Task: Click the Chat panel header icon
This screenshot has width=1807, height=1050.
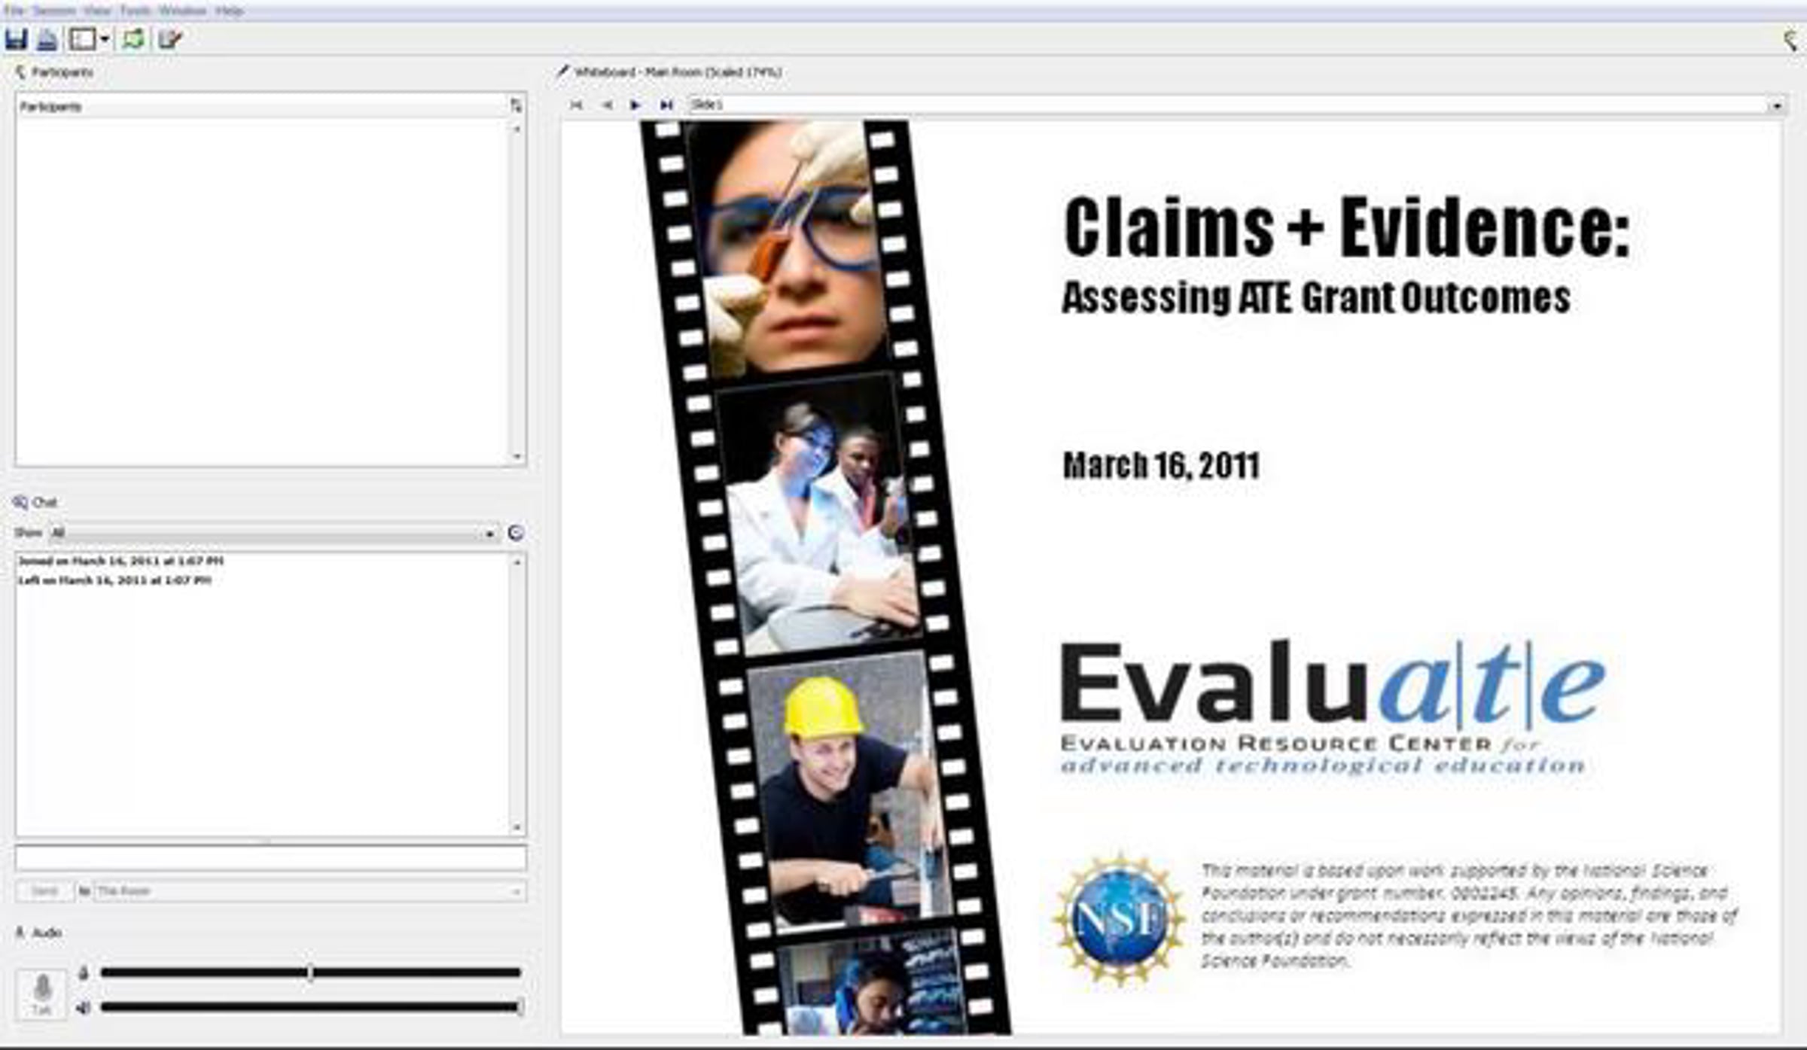Action: tap(20, 502)
